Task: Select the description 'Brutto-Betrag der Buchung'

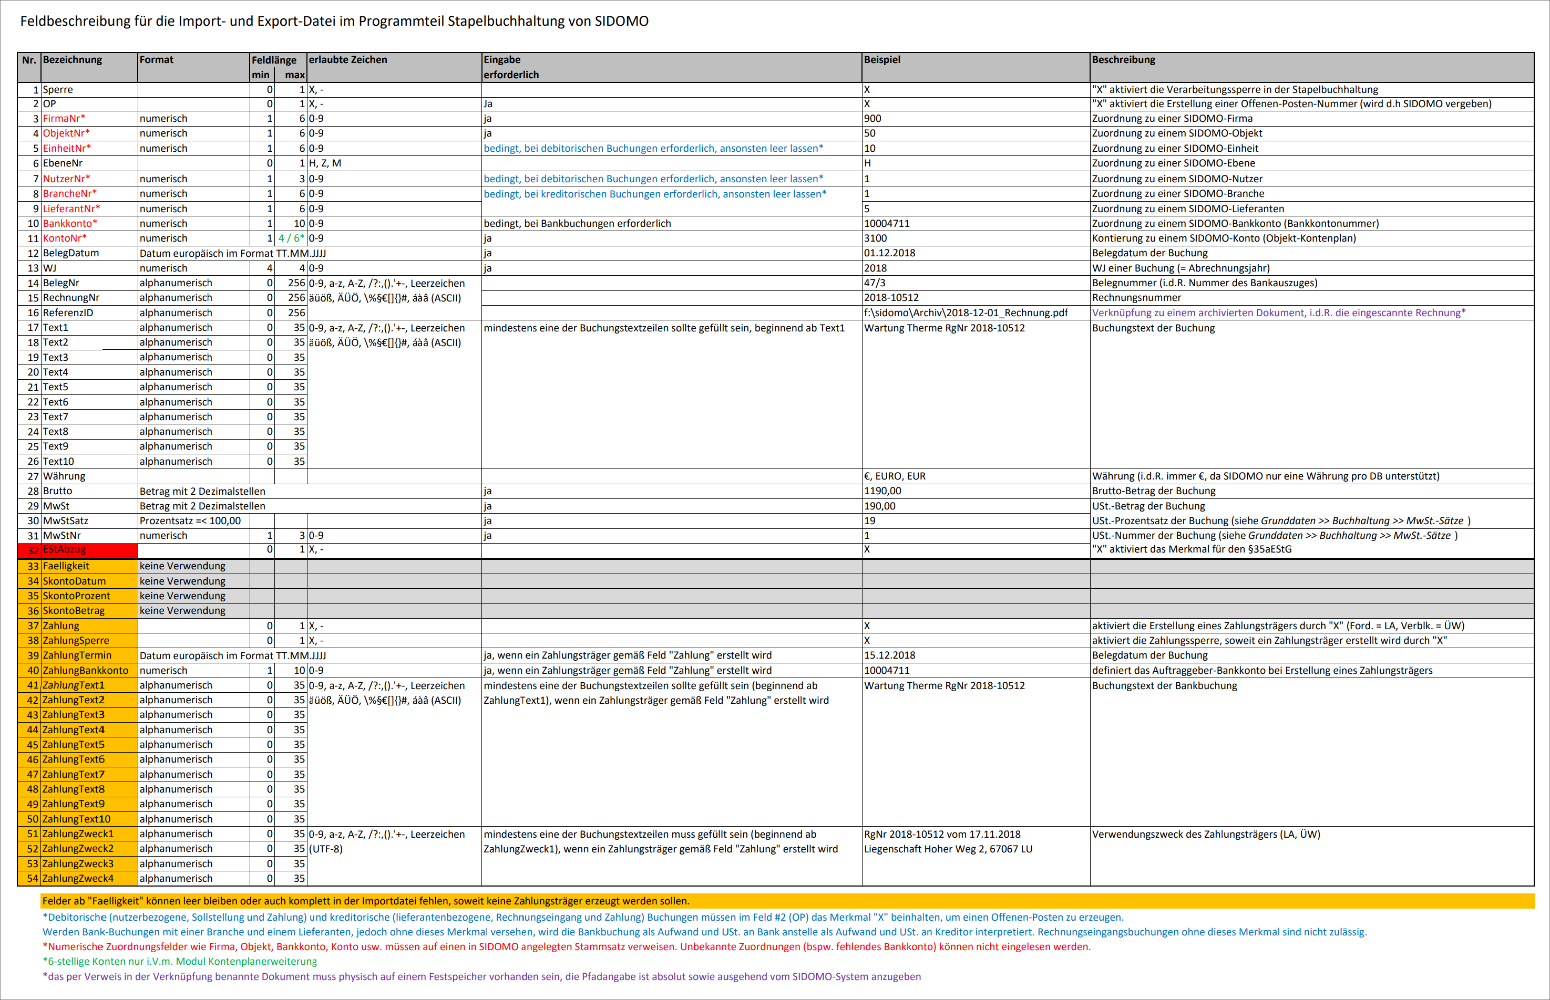Action: 1154,491
